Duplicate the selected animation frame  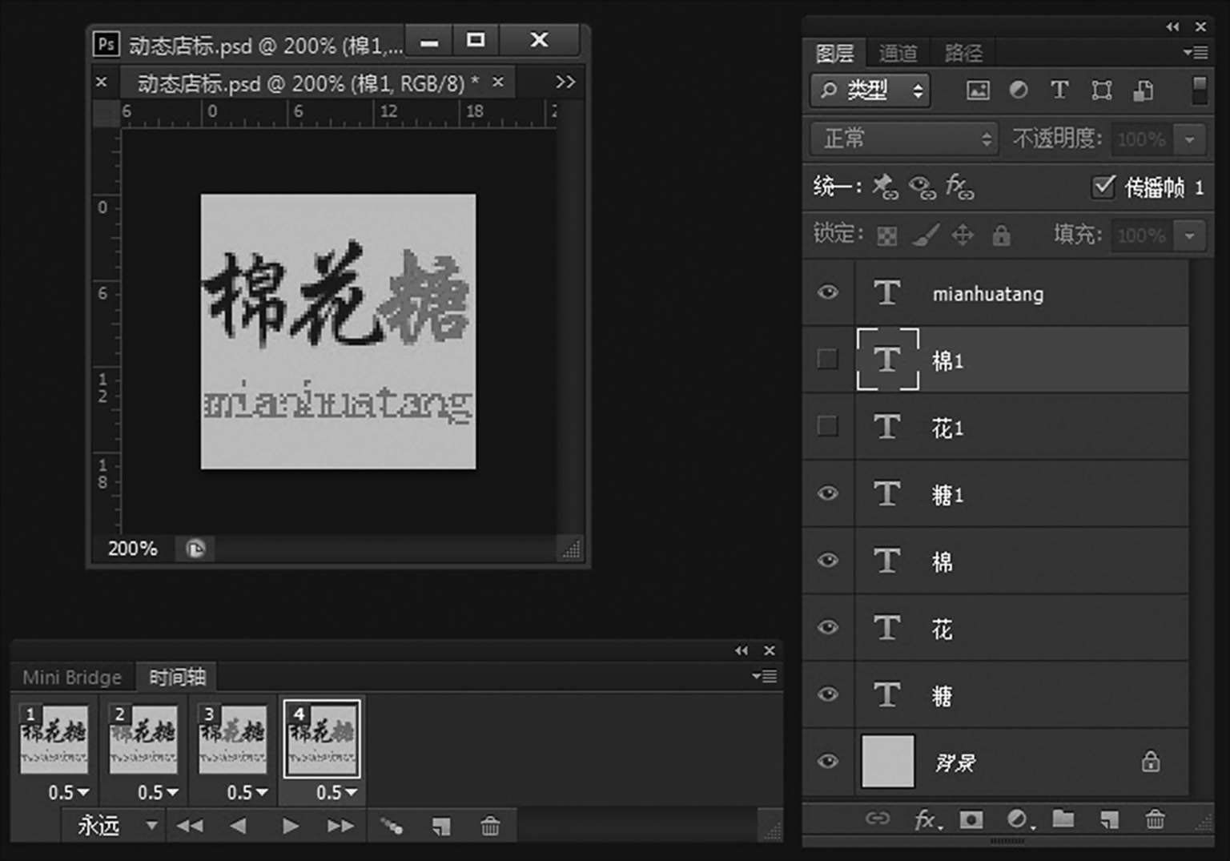point(441,826)
